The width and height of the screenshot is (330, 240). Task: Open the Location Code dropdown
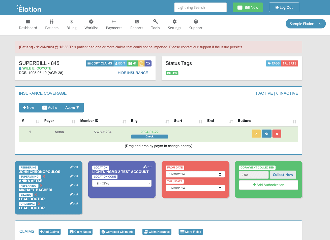(x=122, y=183)
